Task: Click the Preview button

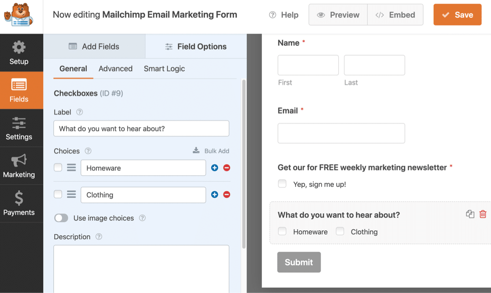Action: pos(338,14)
